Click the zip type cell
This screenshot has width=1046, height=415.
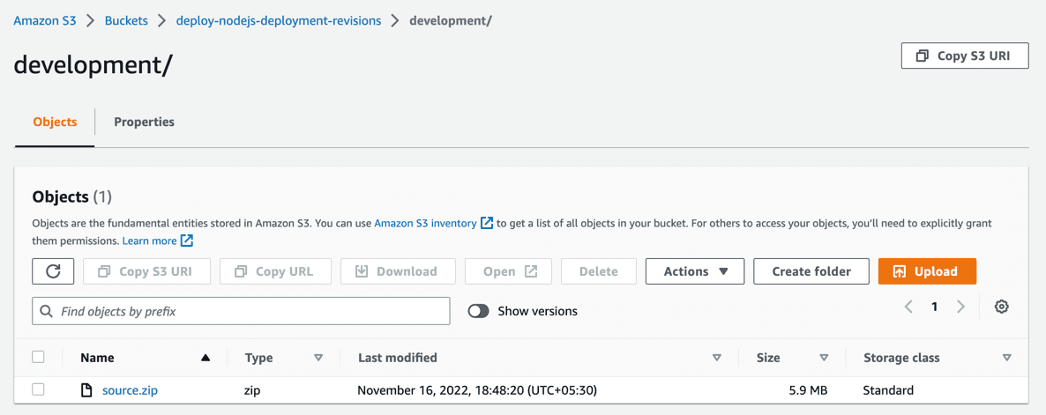[x=252, y=390]
